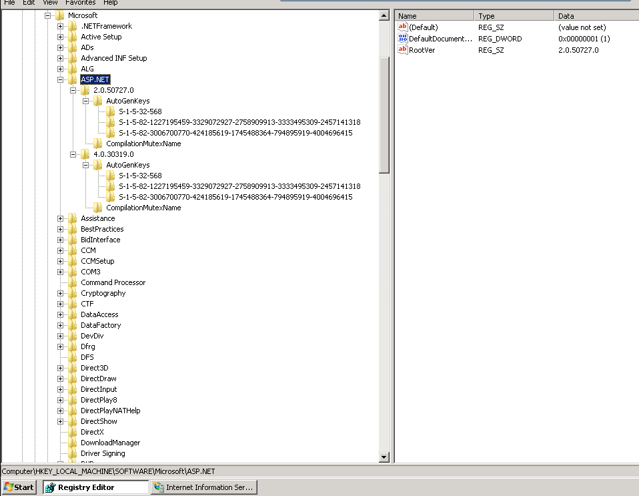Image resolution: width=639 pixels, height=496 pixels.
Task: Click the .NETFramework folder icon
Action: (73, 26)
